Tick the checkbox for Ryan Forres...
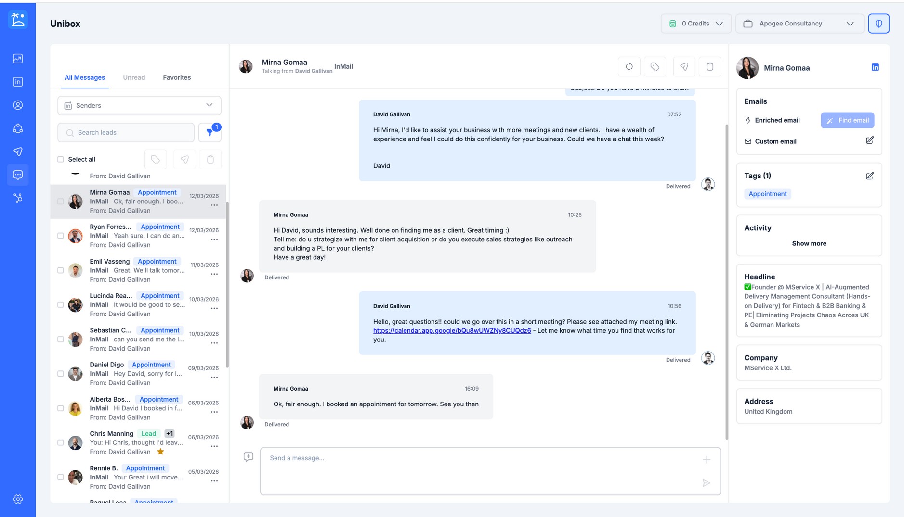 tap(61, 236)
